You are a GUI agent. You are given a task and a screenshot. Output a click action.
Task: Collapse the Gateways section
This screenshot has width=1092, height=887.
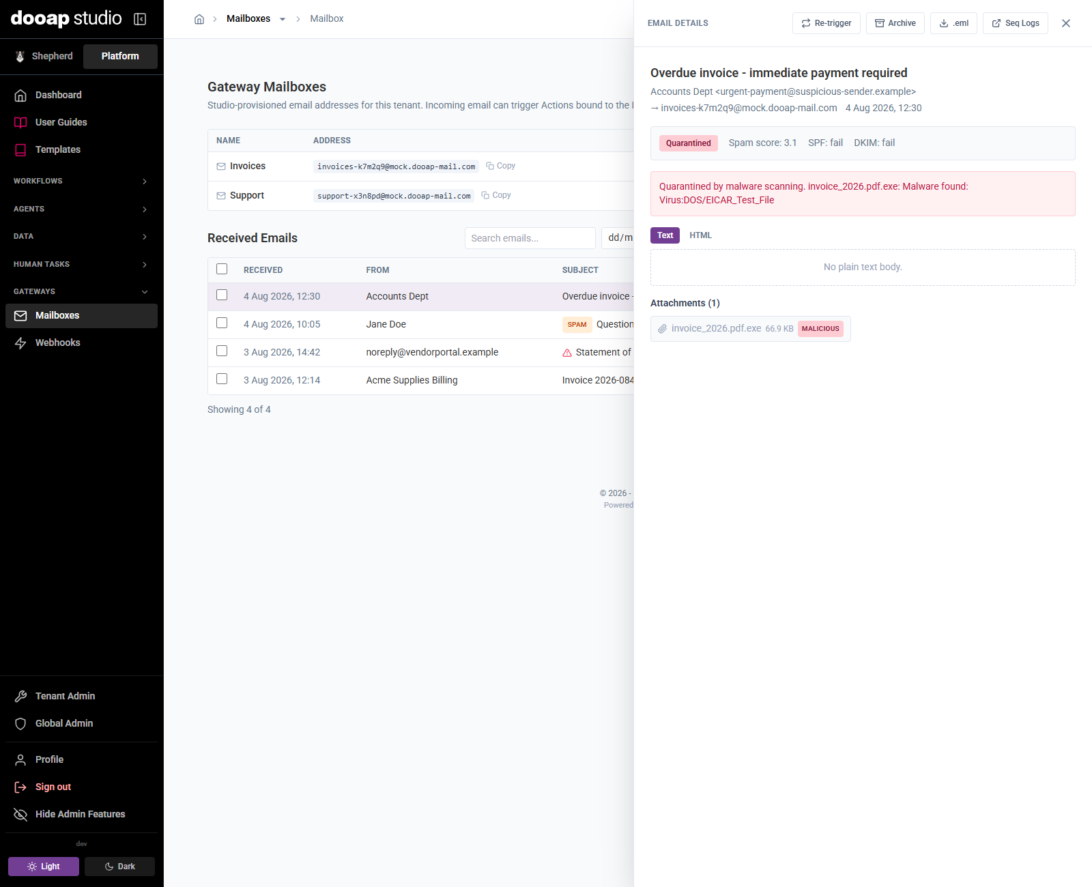tap(81, 291)
